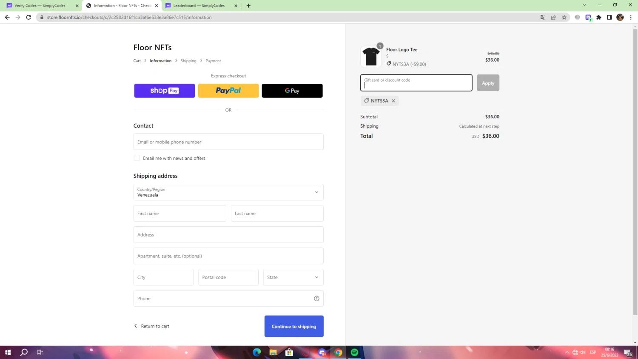Click the Postal code field

(228, 277)
